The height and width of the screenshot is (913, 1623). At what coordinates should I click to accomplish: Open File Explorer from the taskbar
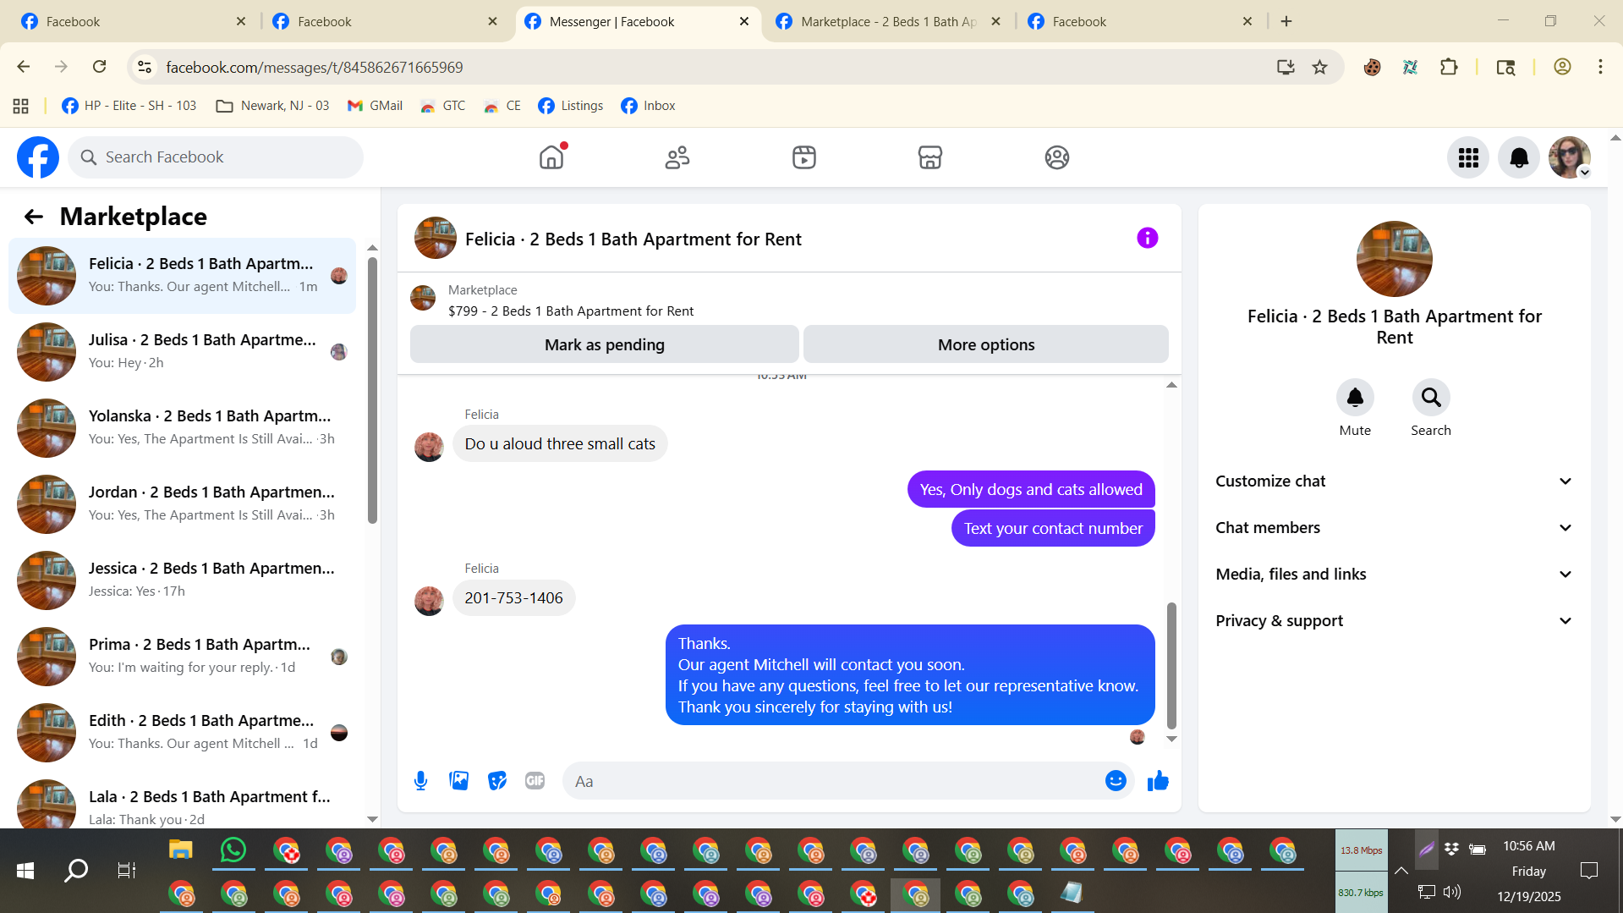[180, 850]
